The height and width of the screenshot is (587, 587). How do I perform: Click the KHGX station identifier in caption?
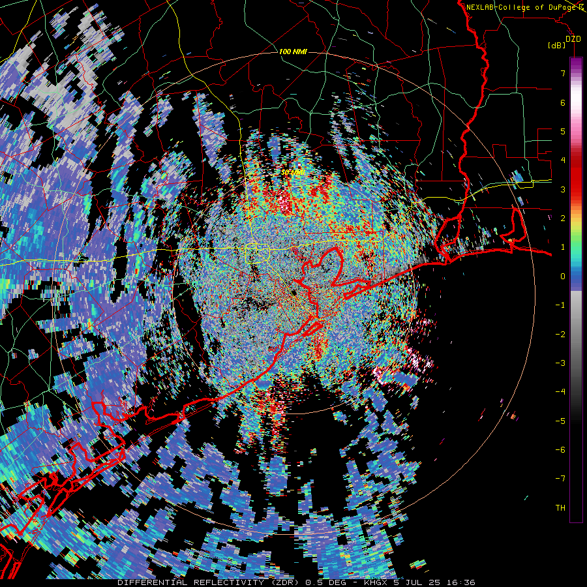tap(376, 582)
